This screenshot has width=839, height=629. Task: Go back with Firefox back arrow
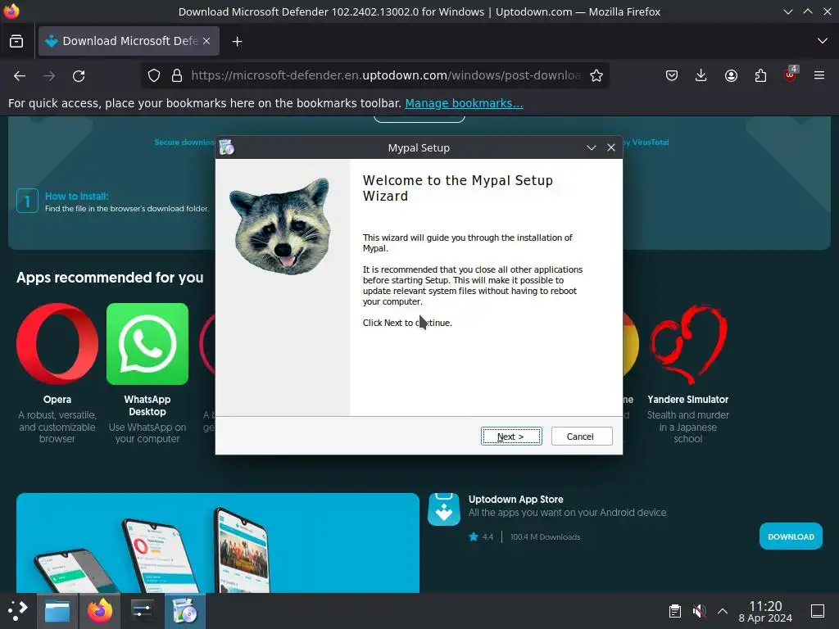point(20,76)
